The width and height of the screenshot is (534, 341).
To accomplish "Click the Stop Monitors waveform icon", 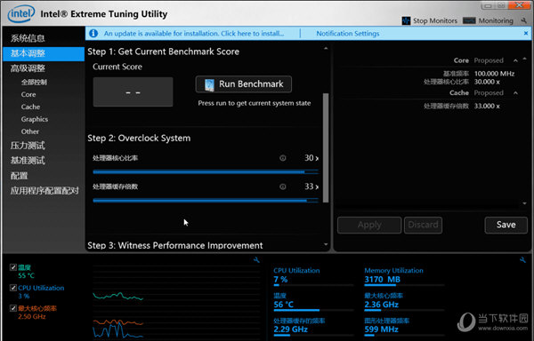I will pyautogui.click(x=406, y=20).
